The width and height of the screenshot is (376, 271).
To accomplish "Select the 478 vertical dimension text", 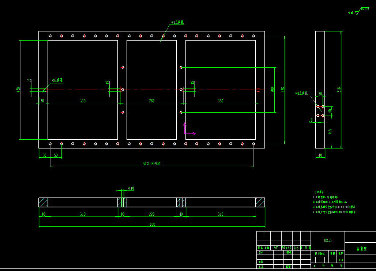I will (283, 90).
